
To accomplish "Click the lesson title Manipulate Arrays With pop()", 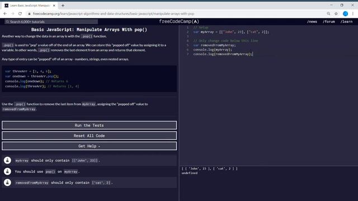I will coord(89,30).
